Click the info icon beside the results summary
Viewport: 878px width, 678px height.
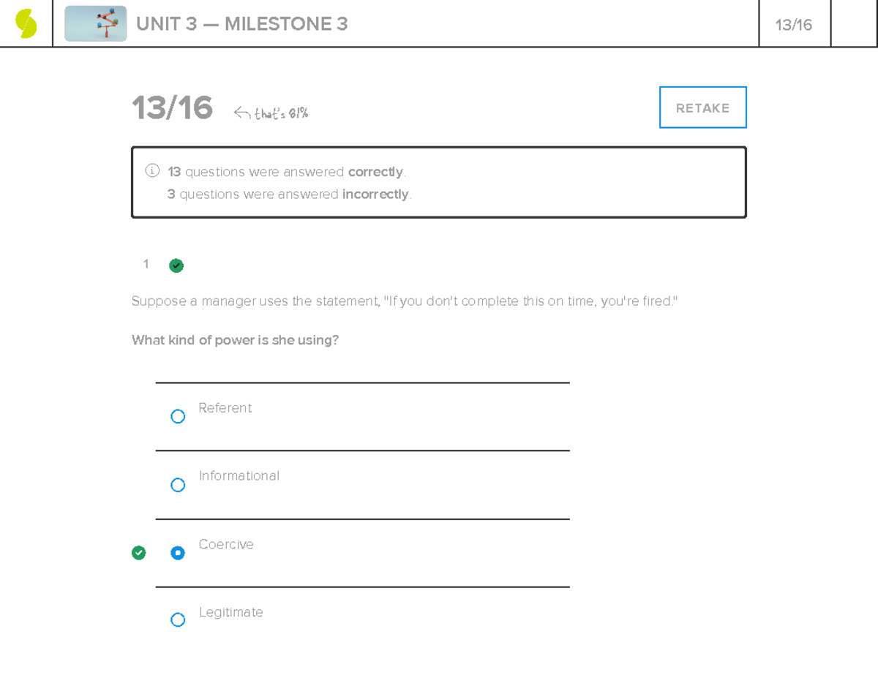(151, 171)
